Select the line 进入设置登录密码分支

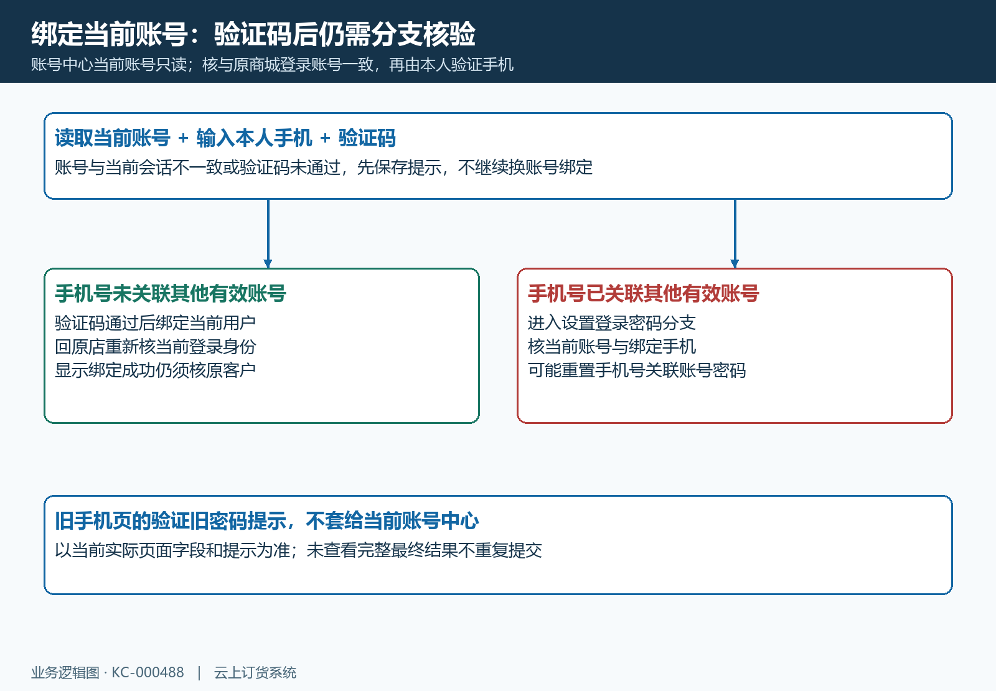[x=612, y=323]
